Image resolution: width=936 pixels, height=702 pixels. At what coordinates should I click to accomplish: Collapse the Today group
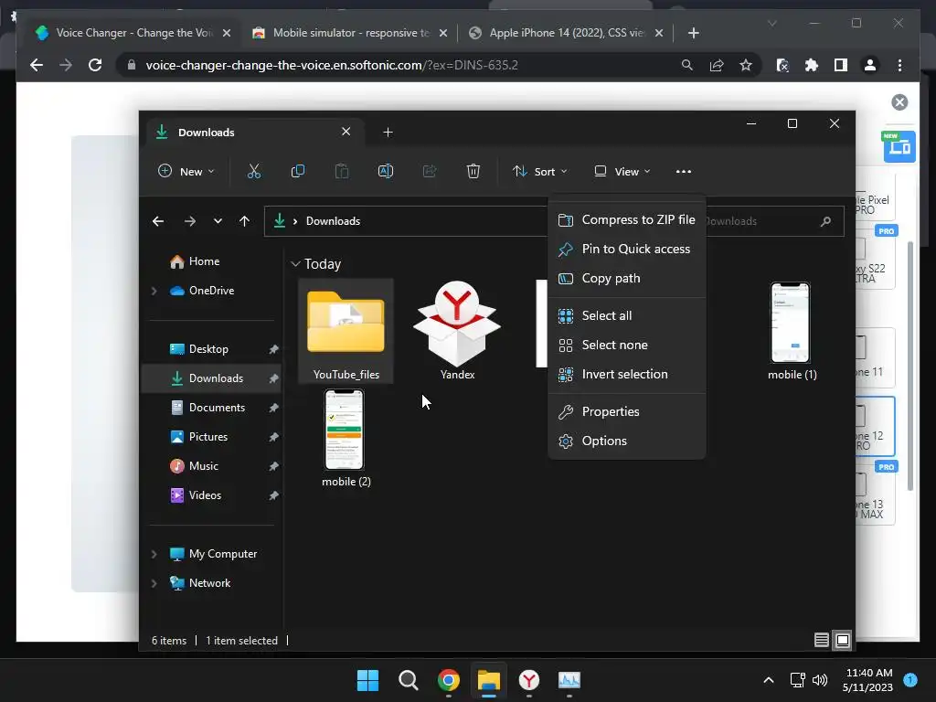pyautogui.click(x=295, y=264)
